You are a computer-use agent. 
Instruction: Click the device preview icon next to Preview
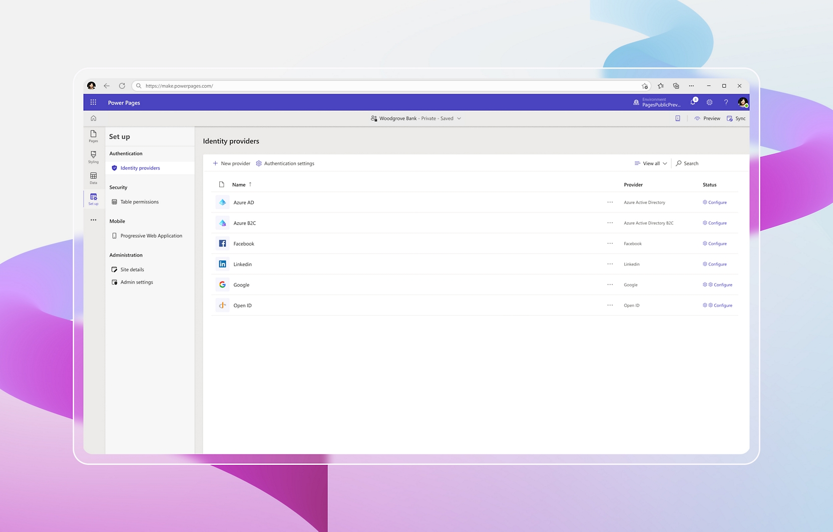[x=678, y=118]
